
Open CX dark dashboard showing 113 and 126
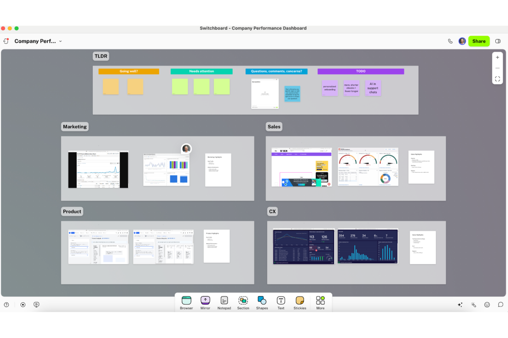[304, 246]
